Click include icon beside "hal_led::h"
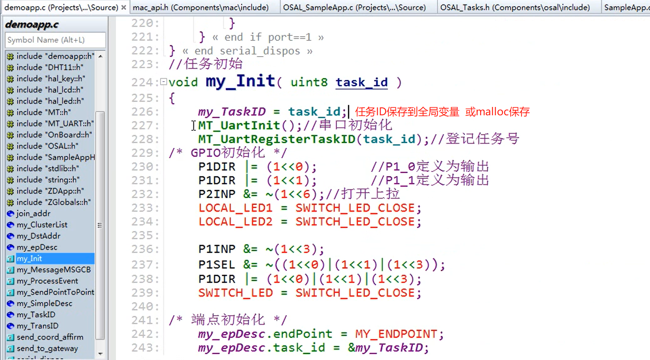650x360 pixels. (10, 101)
